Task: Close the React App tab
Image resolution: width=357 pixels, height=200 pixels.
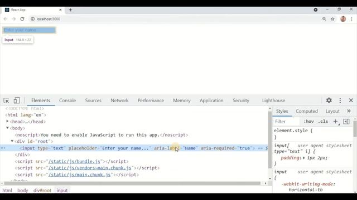Action: tap(60, 10)
